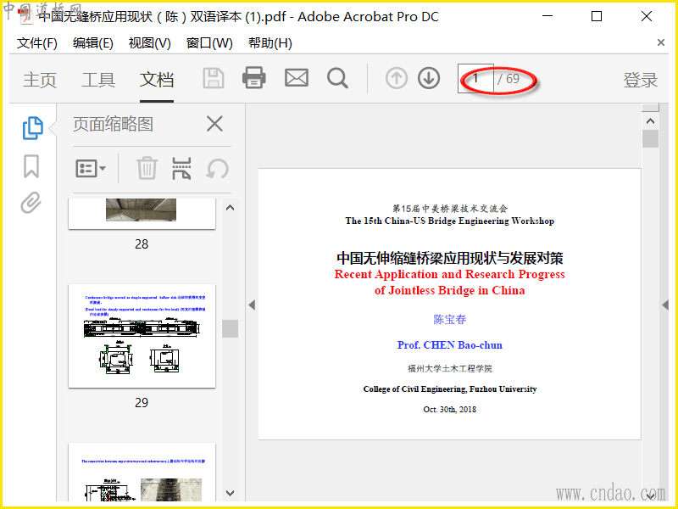Viewport: 678px width, 509px height.
Task: Click the red line of Jointless Bridge in China
Action: point(450,290)
